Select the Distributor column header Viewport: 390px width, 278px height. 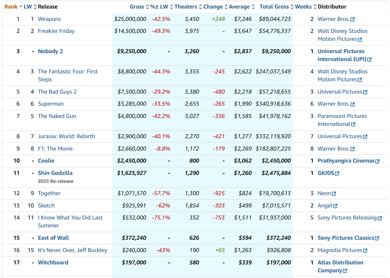pos(332,7)
